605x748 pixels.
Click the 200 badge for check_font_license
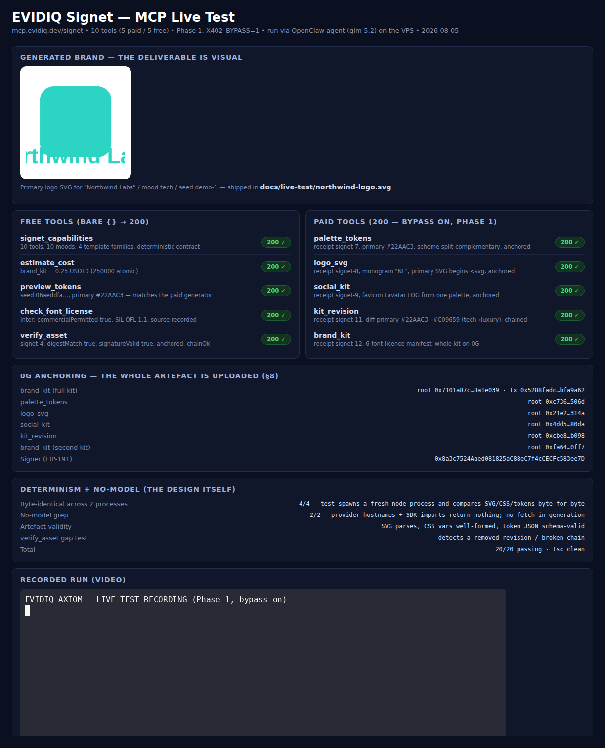tap(276, 315)
